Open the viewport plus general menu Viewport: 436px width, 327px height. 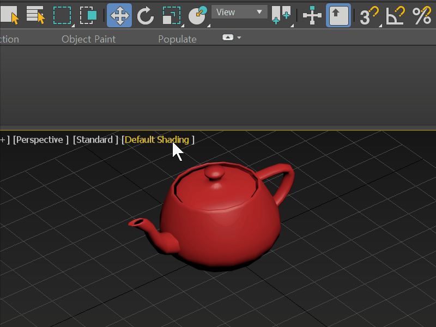coord(5,140)
